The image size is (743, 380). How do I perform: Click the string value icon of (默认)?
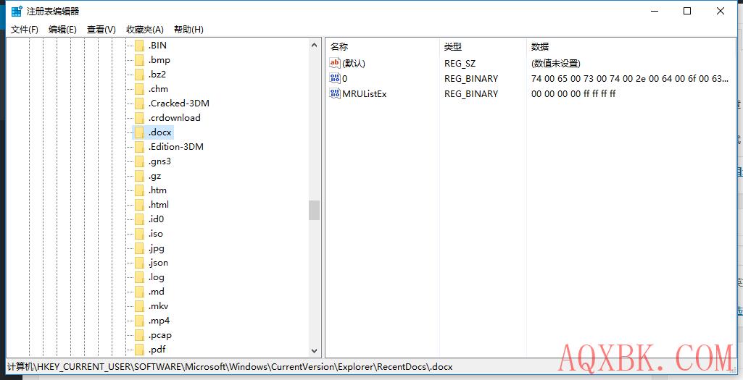[335, 63]
